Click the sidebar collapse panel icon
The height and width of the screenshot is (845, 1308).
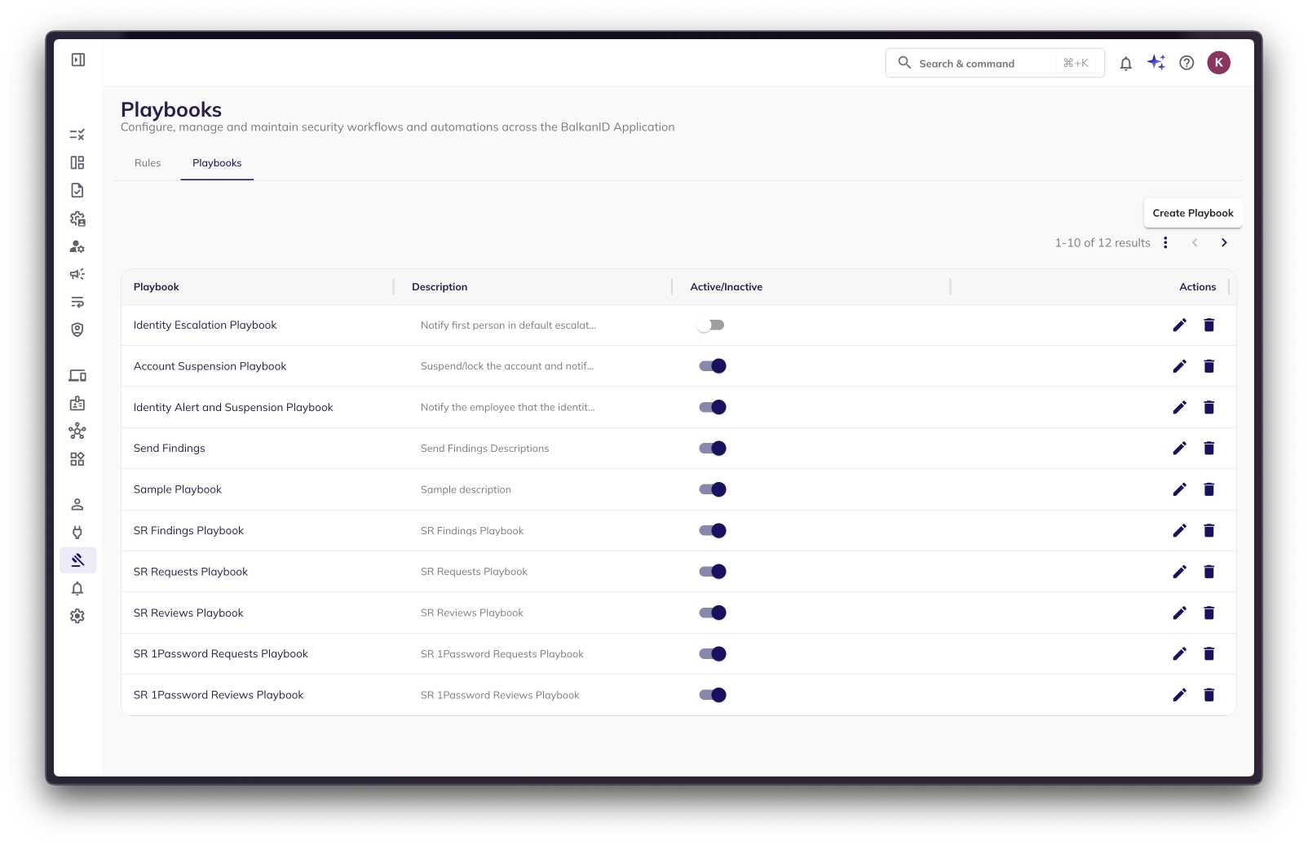click(78, 60)
